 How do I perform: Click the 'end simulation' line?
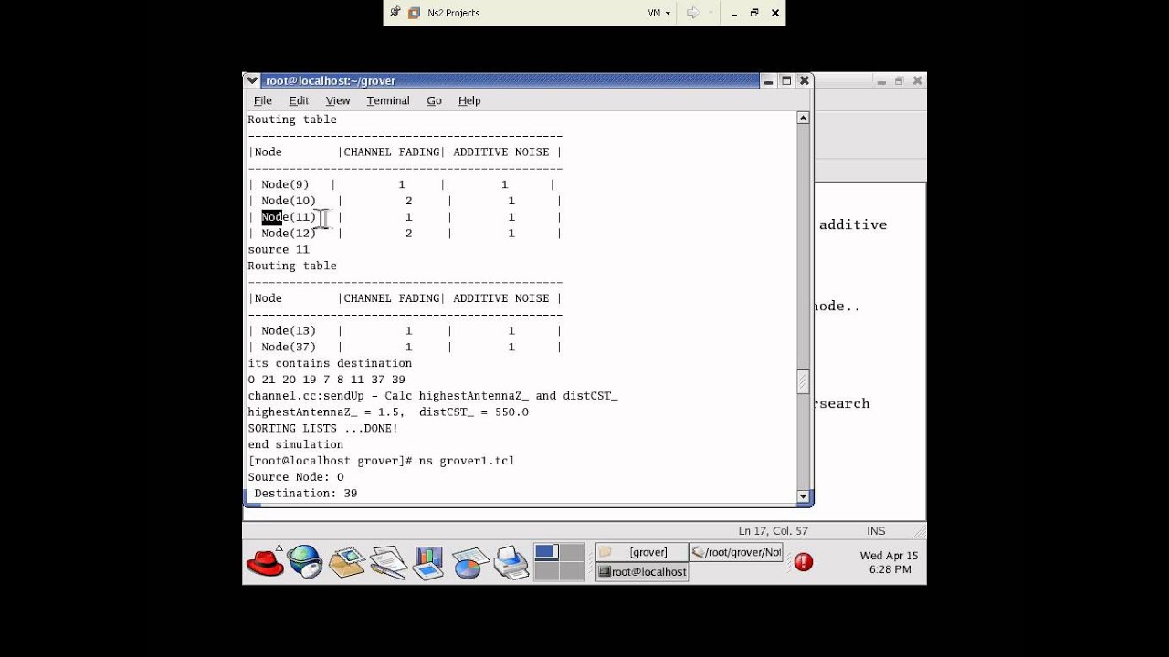[x=296, y=444]
